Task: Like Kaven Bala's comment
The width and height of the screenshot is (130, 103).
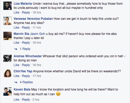Action: (x=16, y=100)
